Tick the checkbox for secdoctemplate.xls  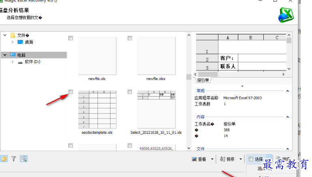coord(71,92)
